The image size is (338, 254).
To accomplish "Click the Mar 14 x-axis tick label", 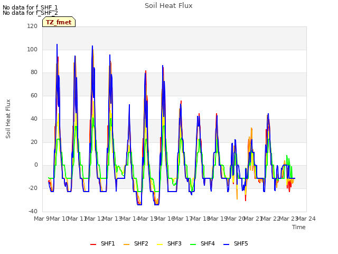I will [x=130, y=219].
